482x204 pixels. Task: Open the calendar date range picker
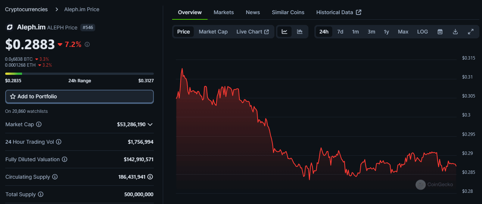pyautogui.click(x=440, y=32)
